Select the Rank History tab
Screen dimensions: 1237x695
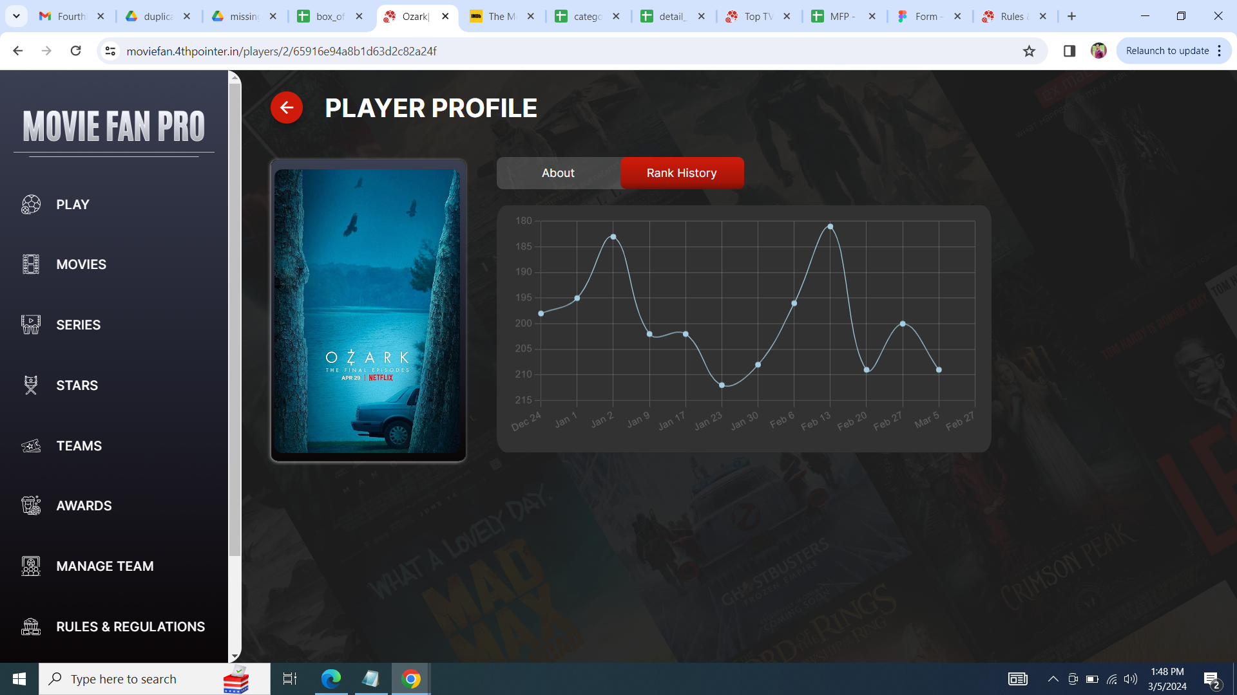682,173
